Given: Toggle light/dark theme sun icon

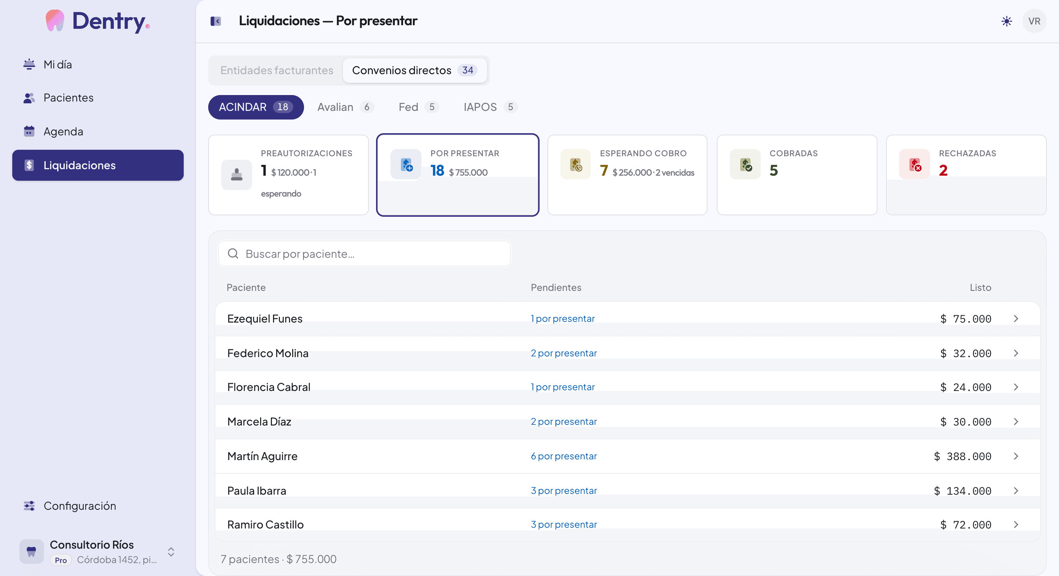Looking at the screenshot, I should [1006, 21].
